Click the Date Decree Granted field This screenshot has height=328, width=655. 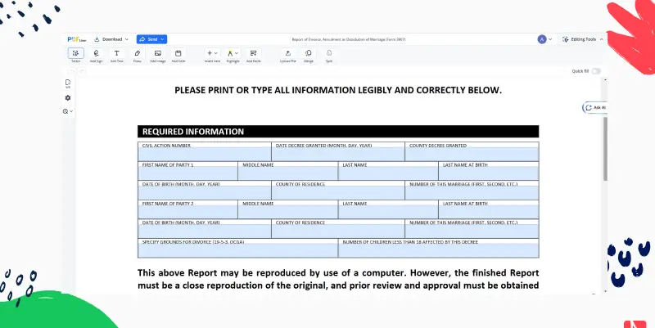tap(338, 152)
